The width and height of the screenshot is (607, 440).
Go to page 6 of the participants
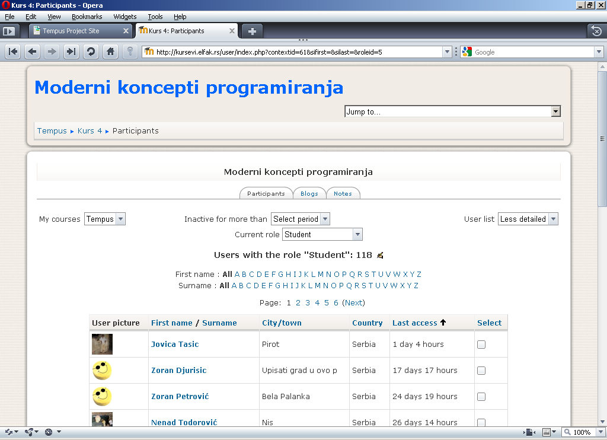(x=336, y=303)
